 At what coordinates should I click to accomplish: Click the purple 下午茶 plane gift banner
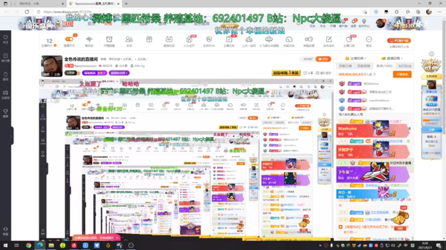point(373,174)
